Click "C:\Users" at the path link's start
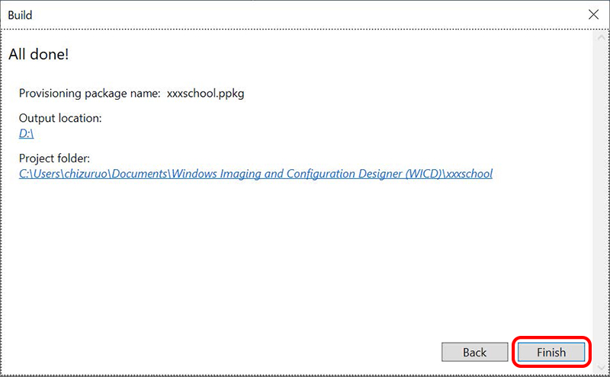 coord(38,174)
